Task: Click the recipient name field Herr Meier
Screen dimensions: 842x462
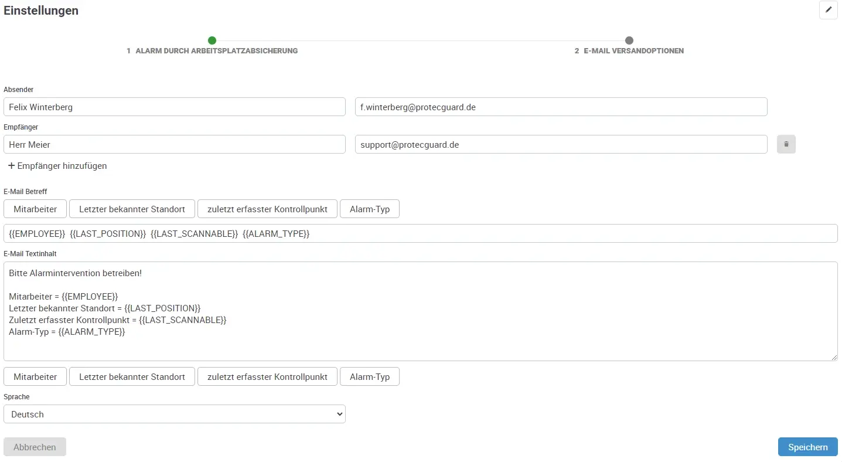Action: click(175, 144)
